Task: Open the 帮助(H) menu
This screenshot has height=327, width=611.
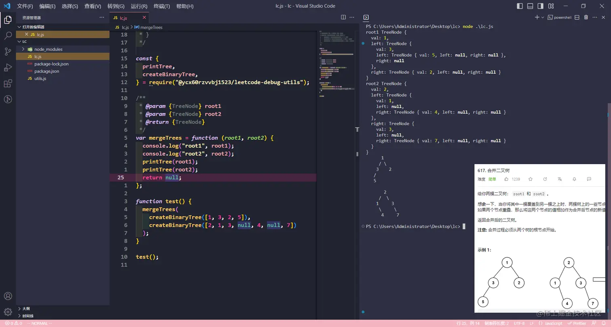Action: [185, 6]
